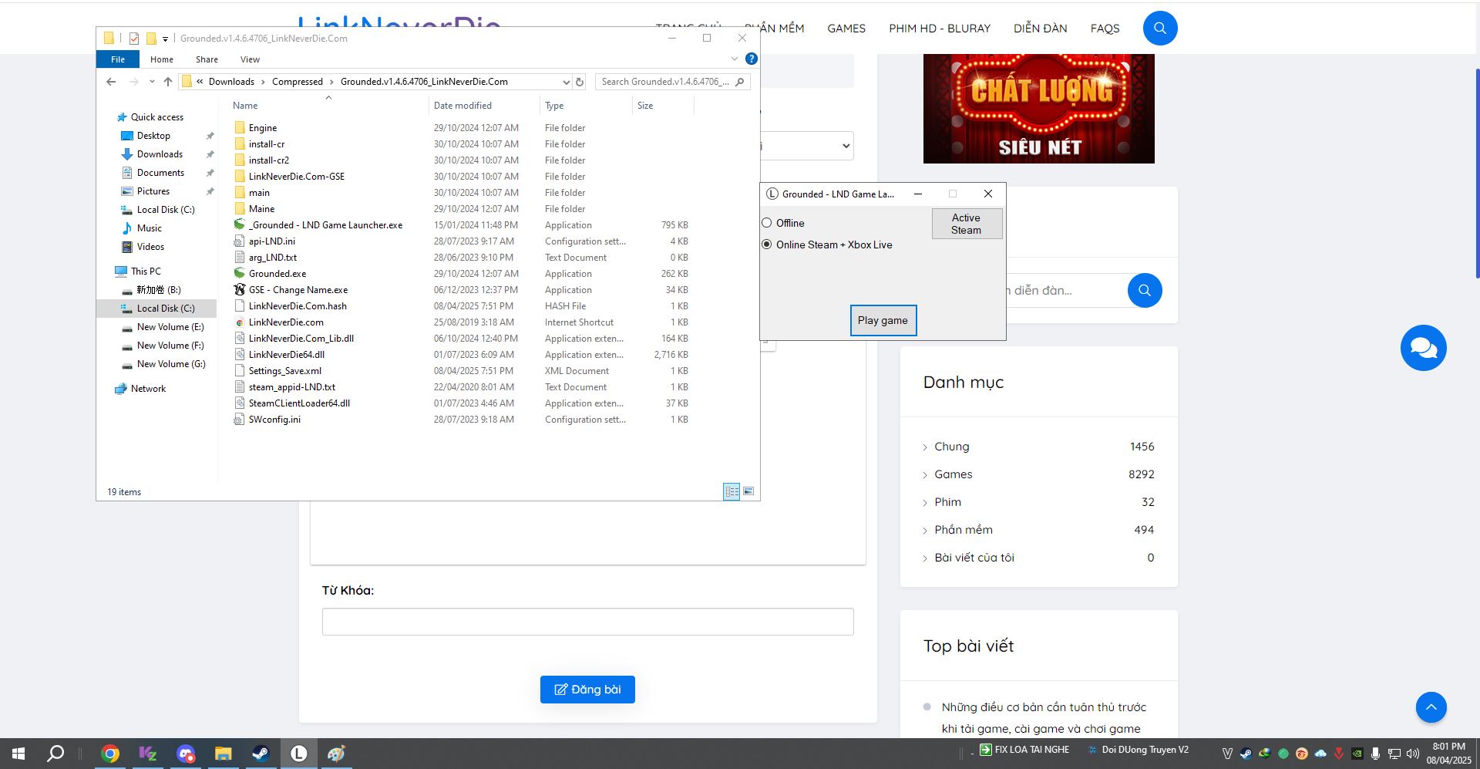Expand the address bar history dropdown

click(566, 82)
